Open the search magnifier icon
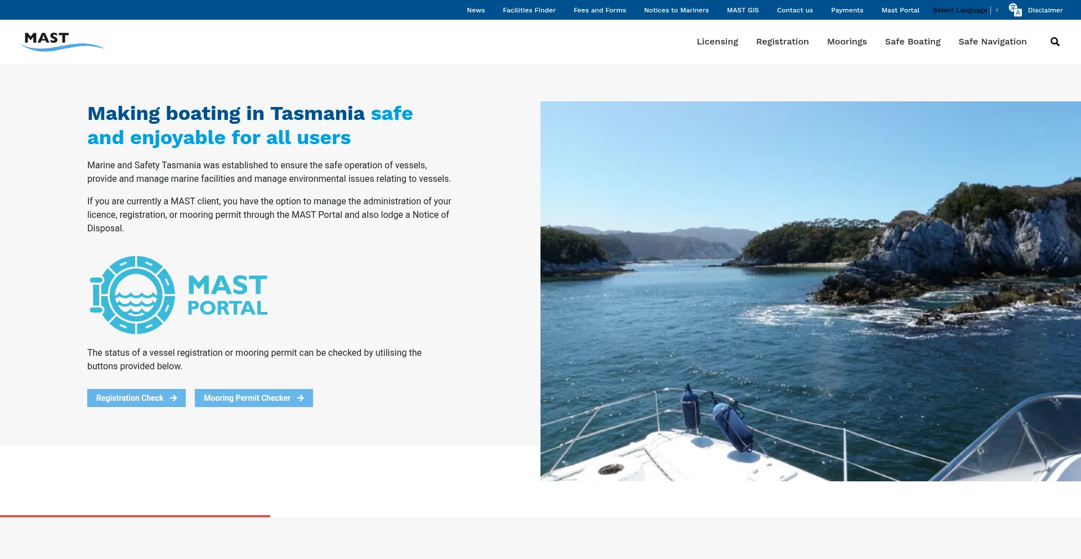This screenshot has width=1081, height=559. (1055, 42)
